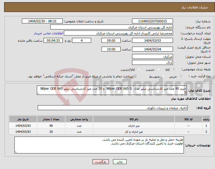Select the کالا radio button

coord(174,69)
